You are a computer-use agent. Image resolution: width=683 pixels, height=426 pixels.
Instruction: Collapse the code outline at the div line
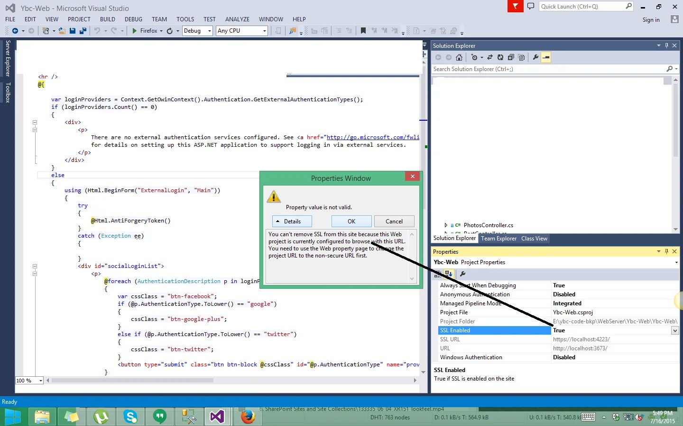tap(35, 122)
